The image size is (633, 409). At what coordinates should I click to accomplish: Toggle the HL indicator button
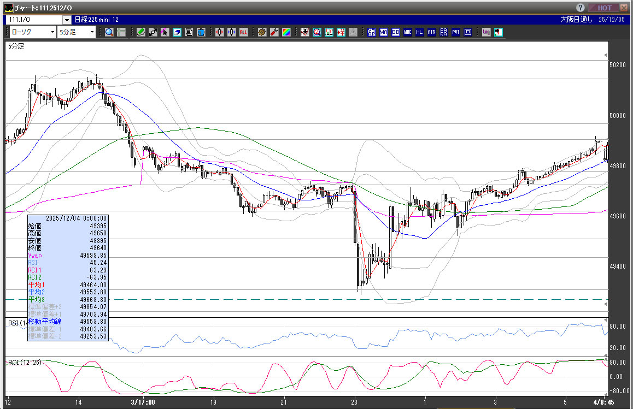click(x=420, y=32)
